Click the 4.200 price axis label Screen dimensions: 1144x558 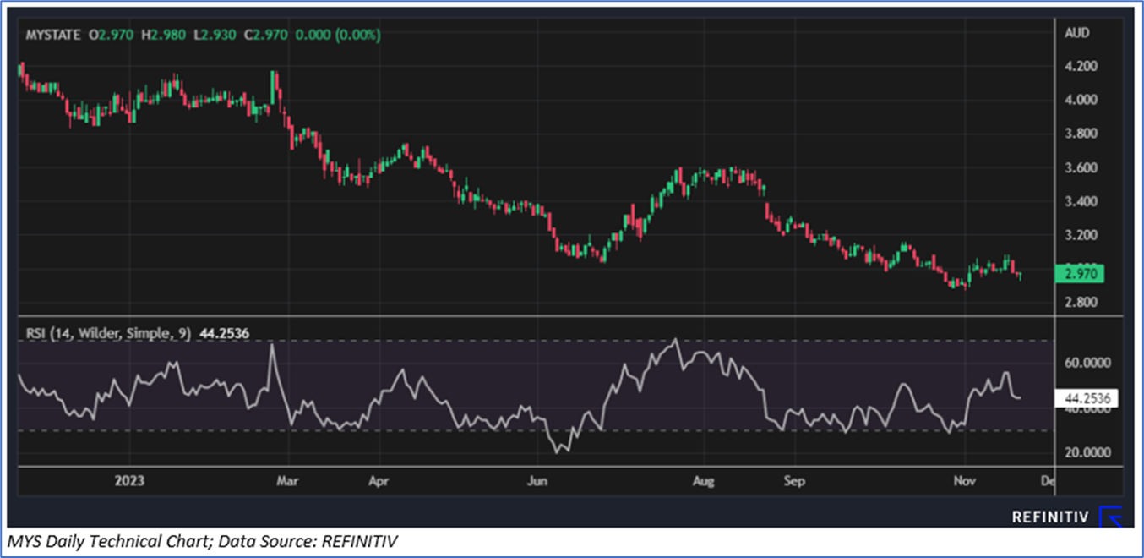coord(1082,66)
